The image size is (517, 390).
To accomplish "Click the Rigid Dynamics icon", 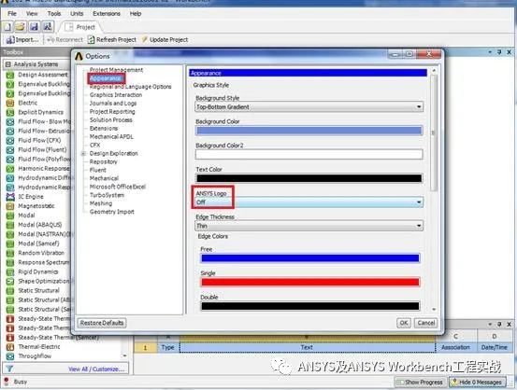I will (10, 272).
